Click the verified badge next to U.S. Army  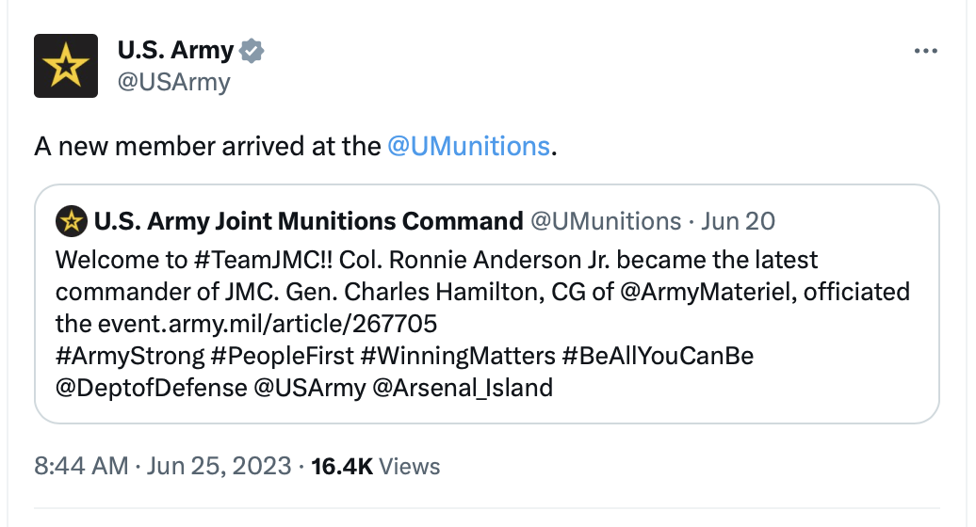coord(252,51)
